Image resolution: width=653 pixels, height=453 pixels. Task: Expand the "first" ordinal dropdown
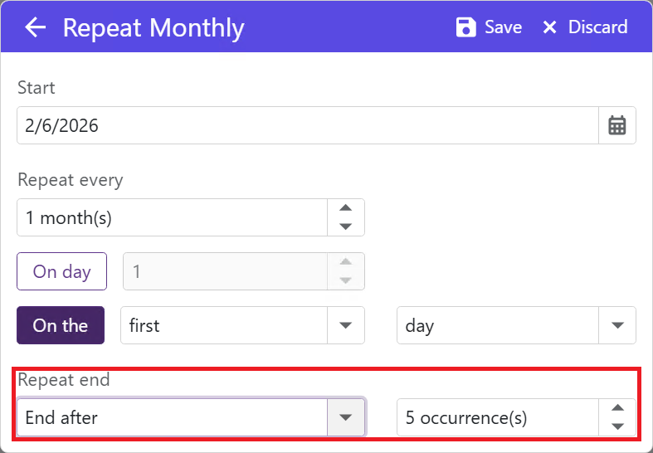[346, 325]
